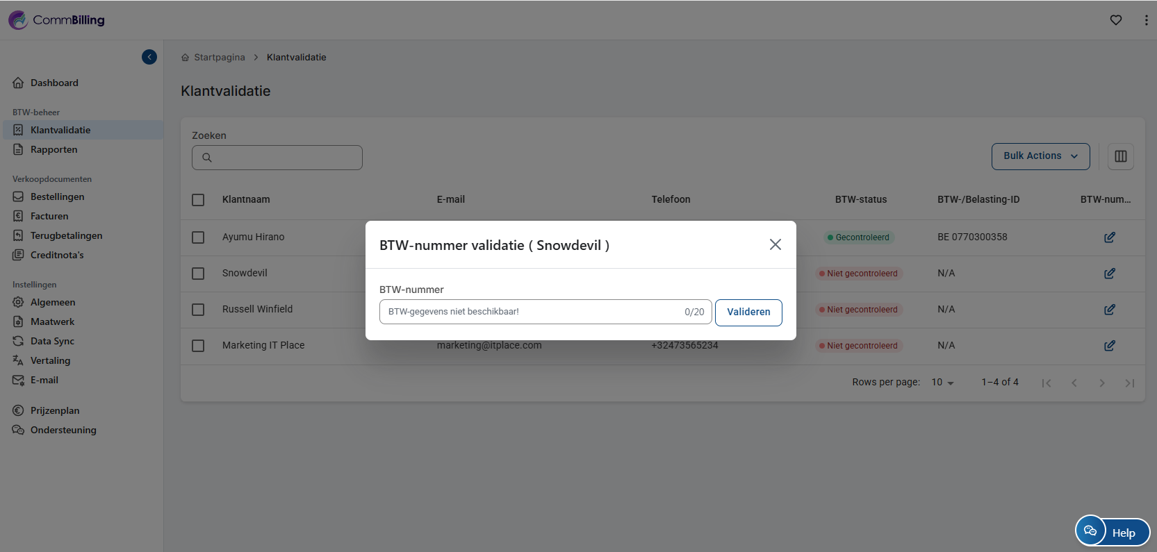Viewport: 1157px width, 552px height.
Task: Open the Help chat widget
Action: point(1112,532)
